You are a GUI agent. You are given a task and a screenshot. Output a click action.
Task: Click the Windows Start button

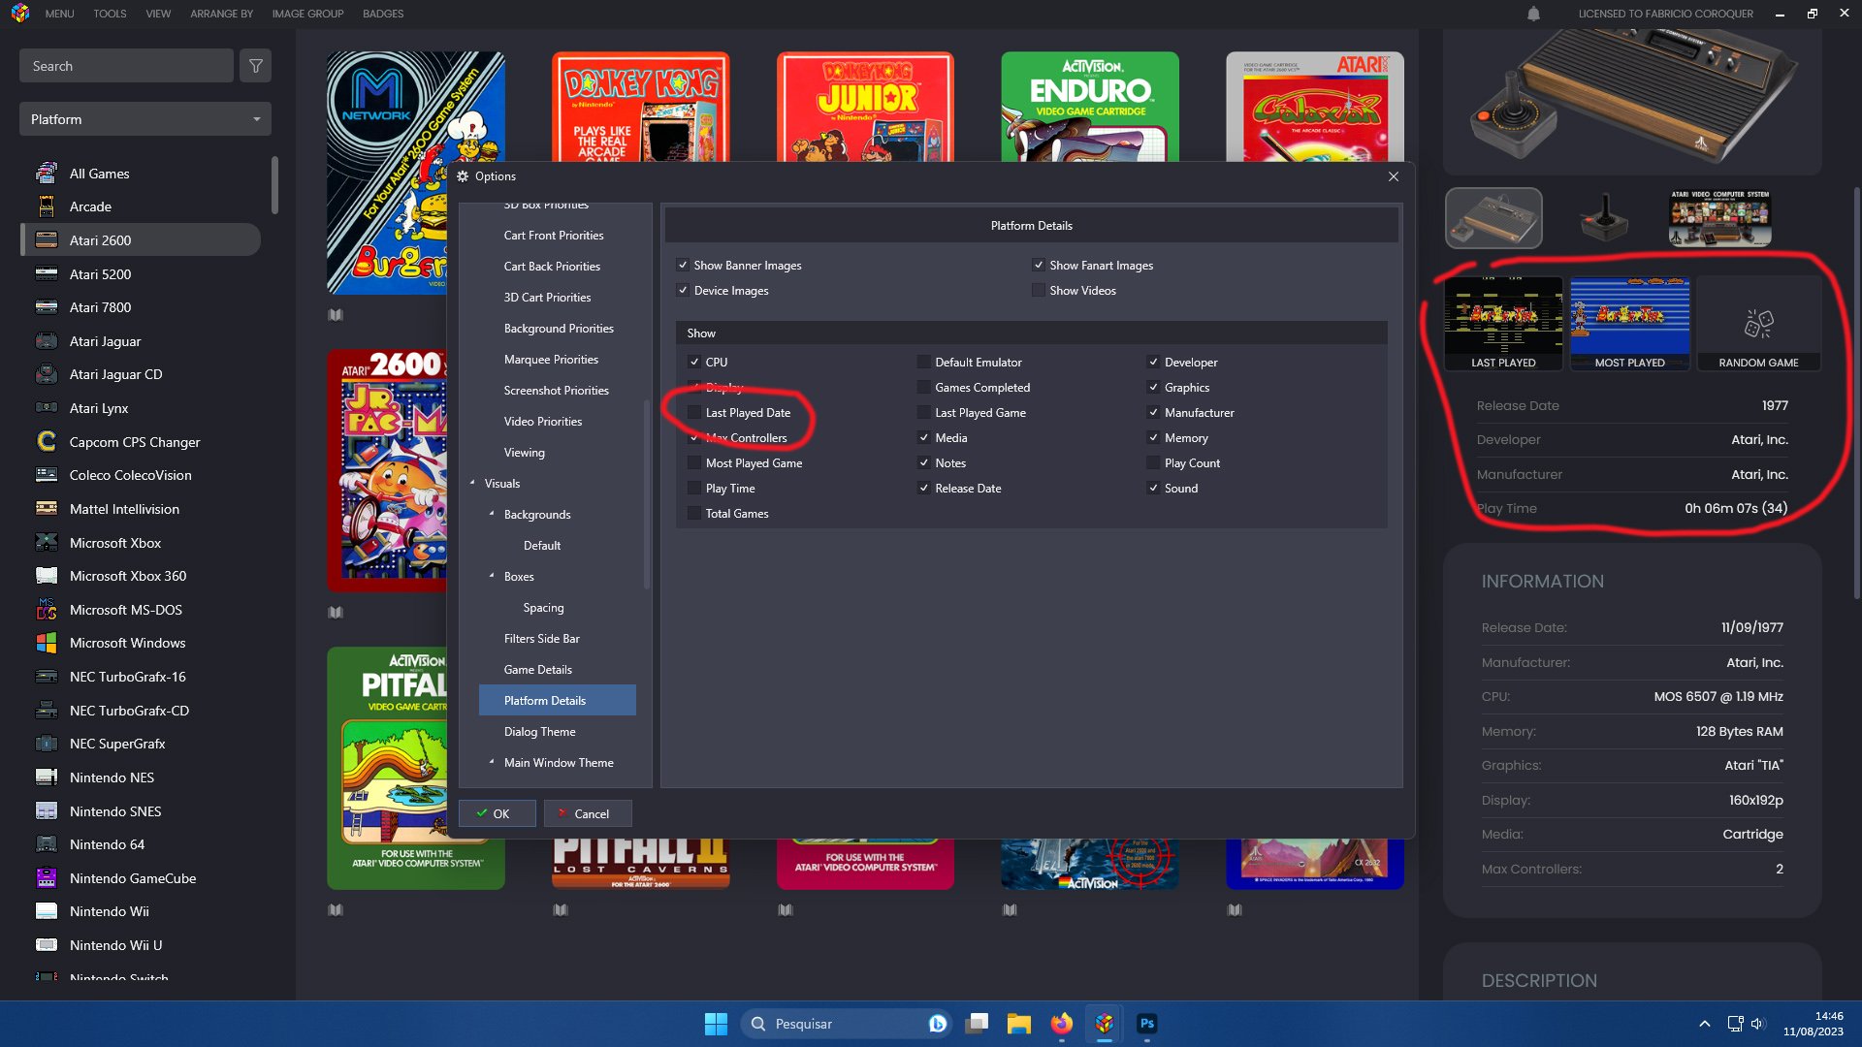coord(716,1024)
